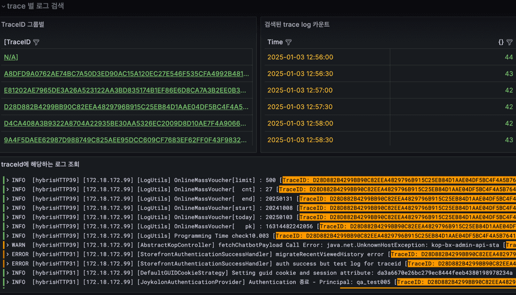Click count value 42 in 12:57:00 row
Viewport: 516px width, 295px height.
tap(509, 90)
